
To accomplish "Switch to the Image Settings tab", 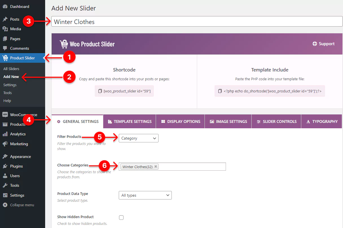I will [x=228, y=121].
